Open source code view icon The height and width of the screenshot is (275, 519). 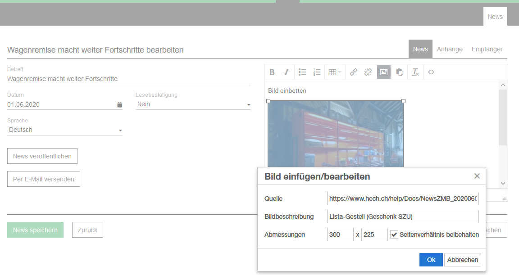(x=431, y=72)
